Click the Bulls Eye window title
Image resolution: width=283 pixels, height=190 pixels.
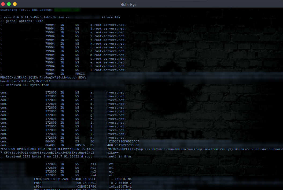(128, 5)
